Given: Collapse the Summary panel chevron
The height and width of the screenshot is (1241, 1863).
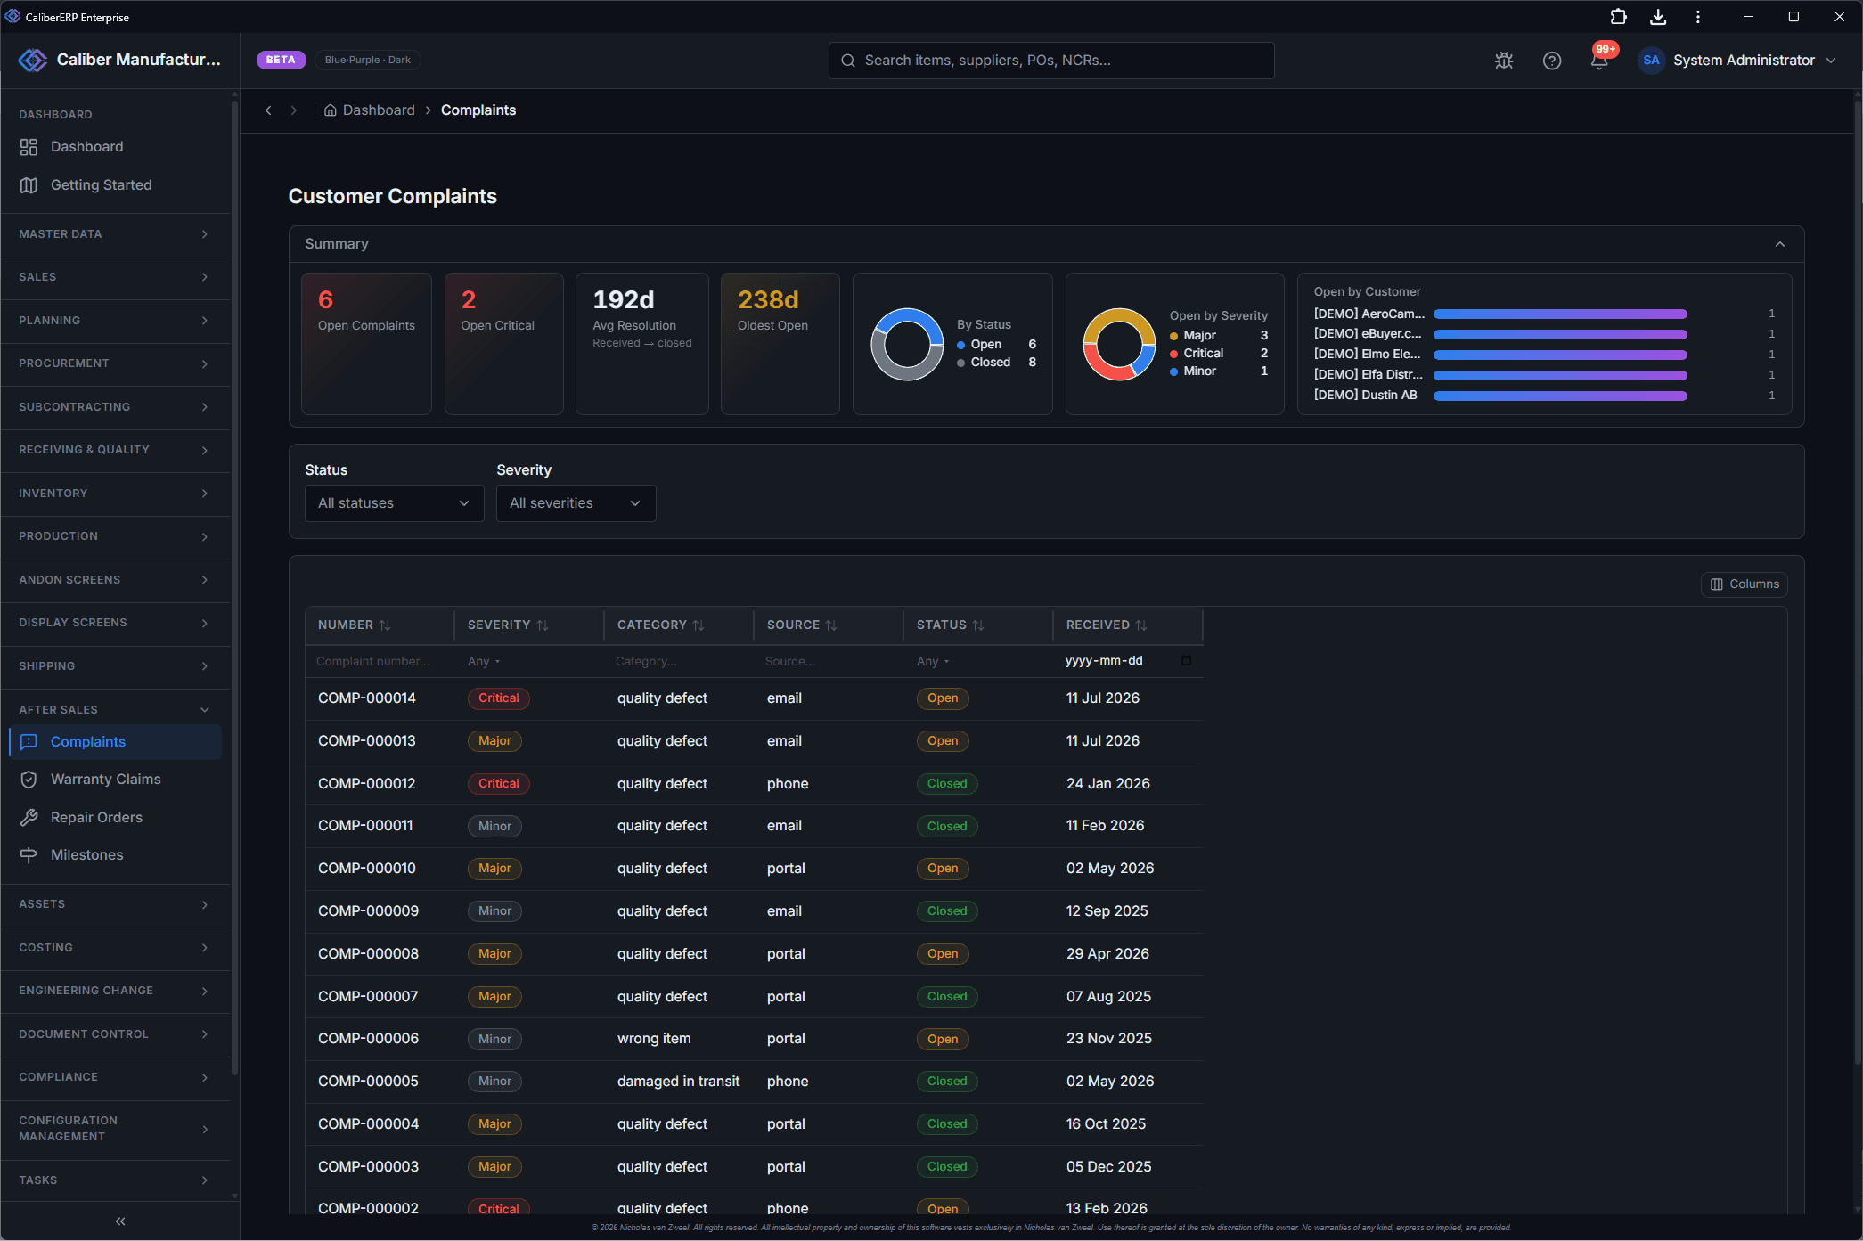Looking at the screenshot, I should pos(1779,244).
